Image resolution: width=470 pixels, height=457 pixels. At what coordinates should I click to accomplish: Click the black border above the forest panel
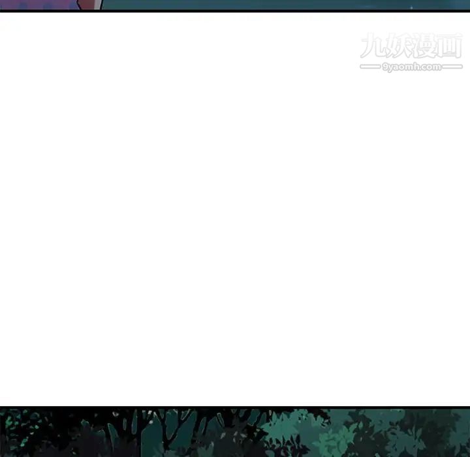(235, 407)
